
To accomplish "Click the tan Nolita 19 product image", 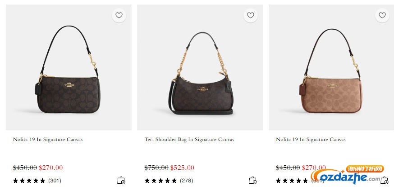I will [331, 72].
